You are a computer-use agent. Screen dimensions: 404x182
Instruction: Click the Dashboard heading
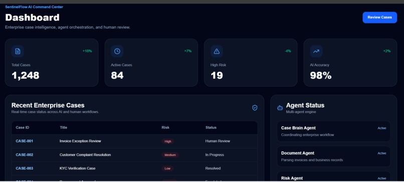pyautogui.click(x=33, y=17)
